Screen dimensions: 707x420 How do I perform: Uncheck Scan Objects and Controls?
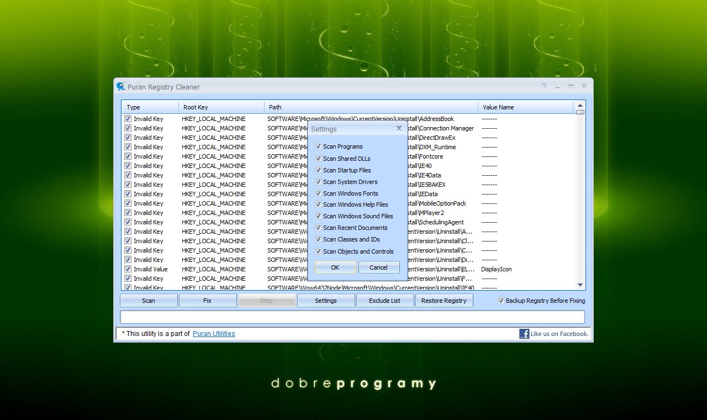(x=318, y=251)
